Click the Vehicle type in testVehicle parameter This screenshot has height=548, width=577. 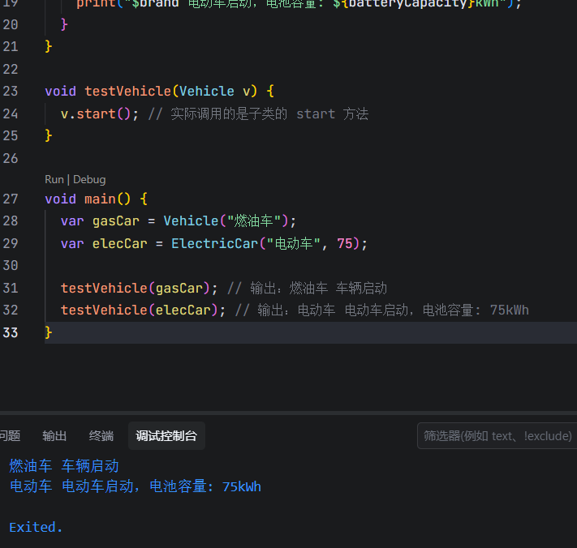pos(207,91)
